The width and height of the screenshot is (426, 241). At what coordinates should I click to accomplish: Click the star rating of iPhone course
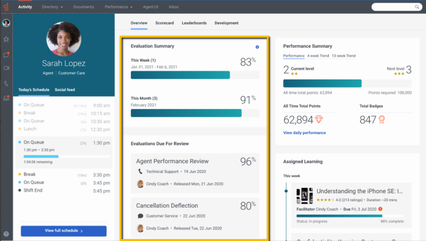point(326,200)
